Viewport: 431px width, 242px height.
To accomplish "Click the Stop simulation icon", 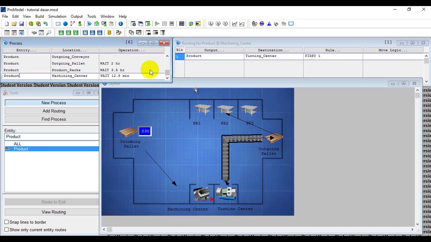I will pyautogui.click(x=172, y=24).
